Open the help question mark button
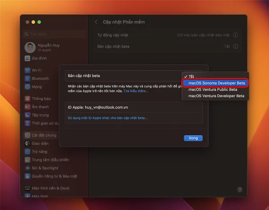This screenshot has width=269, height=210. coord(240,189)
